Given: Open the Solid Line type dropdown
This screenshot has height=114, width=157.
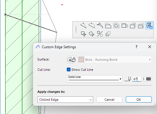Looking at the screenshot, I should [x=95, y=79].
